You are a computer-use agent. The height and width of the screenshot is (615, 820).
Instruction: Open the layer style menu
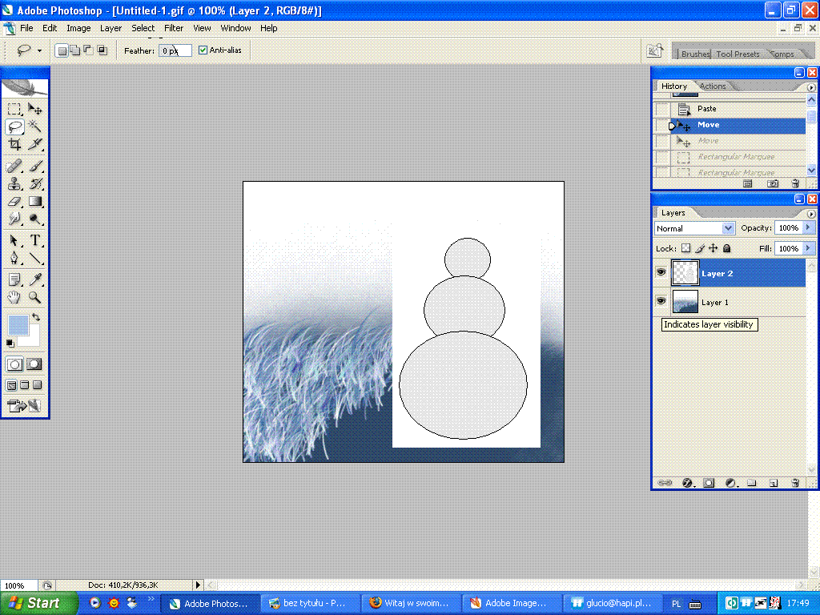click(688, 483)
